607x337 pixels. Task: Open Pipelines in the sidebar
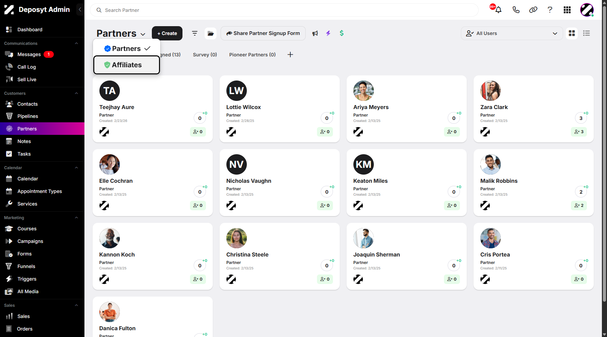click(42, 116)
